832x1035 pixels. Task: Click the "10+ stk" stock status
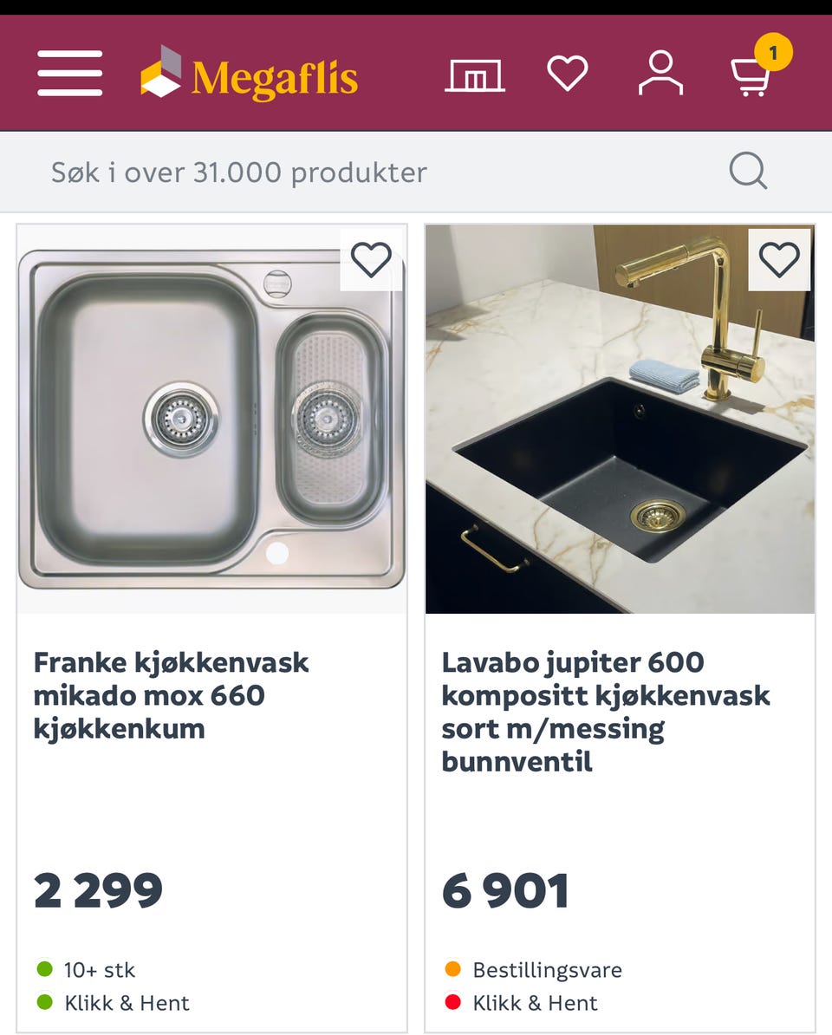pos(99,969)
